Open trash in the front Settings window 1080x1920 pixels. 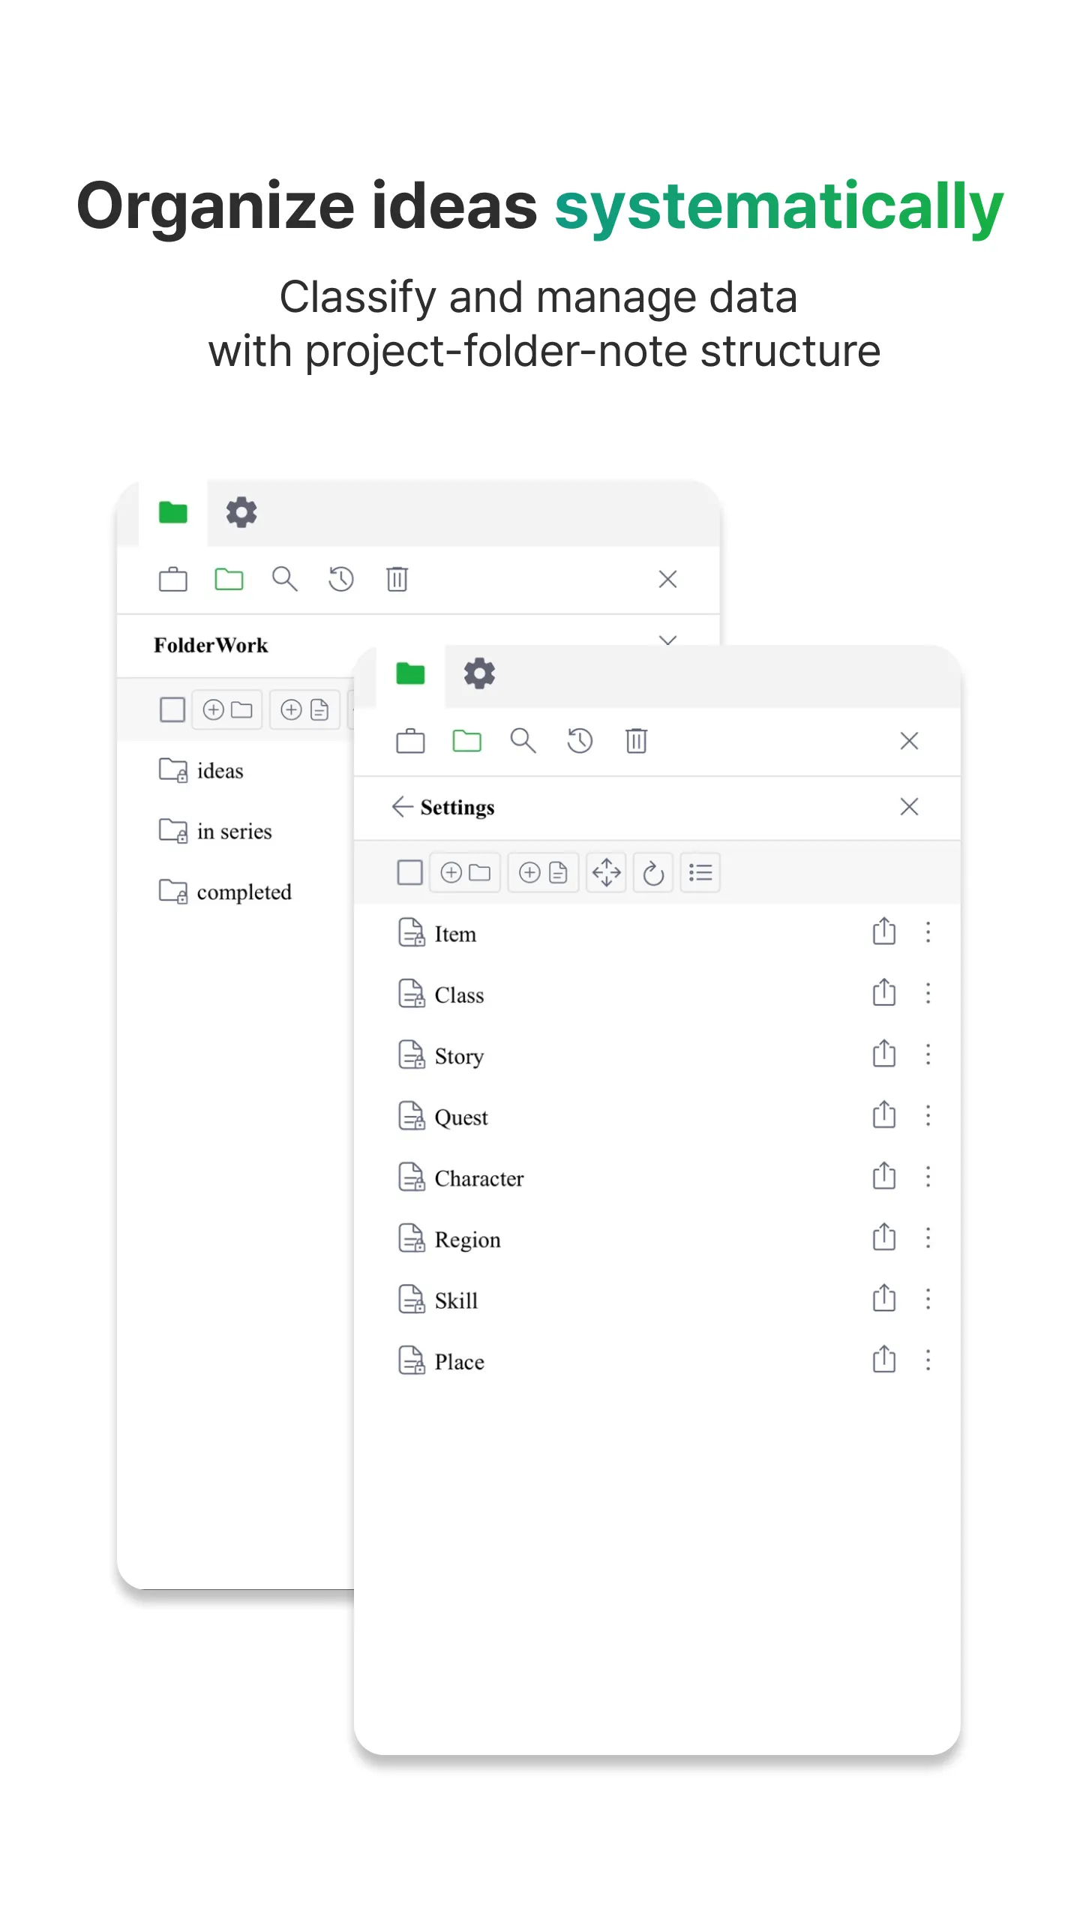[x=636, y=741]
